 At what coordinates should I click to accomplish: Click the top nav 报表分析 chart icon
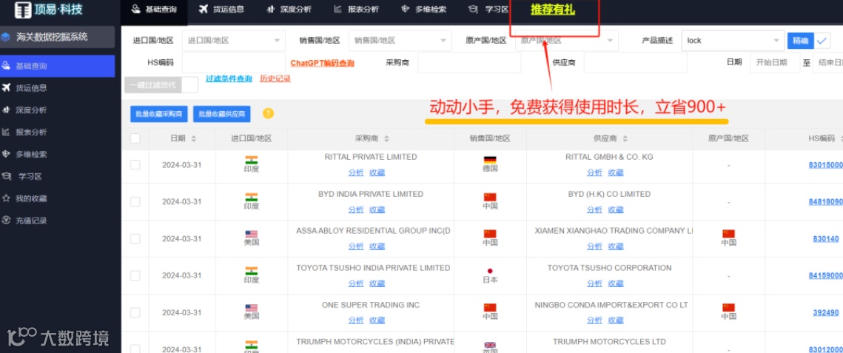pyautogui.click(x=337, y=9)
